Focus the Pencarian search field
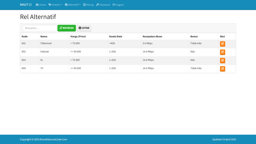Viewport: 256px width, 144px height. (x=40, y=28)
